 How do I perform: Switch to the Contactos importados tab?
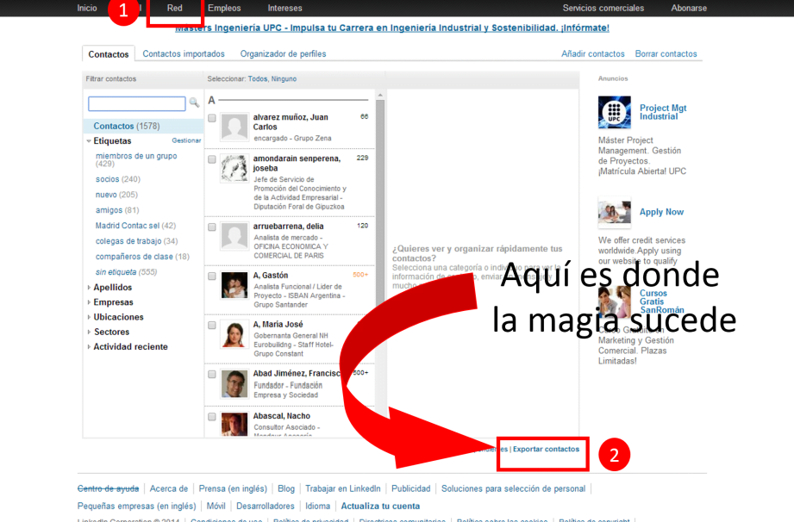point(184,54)
